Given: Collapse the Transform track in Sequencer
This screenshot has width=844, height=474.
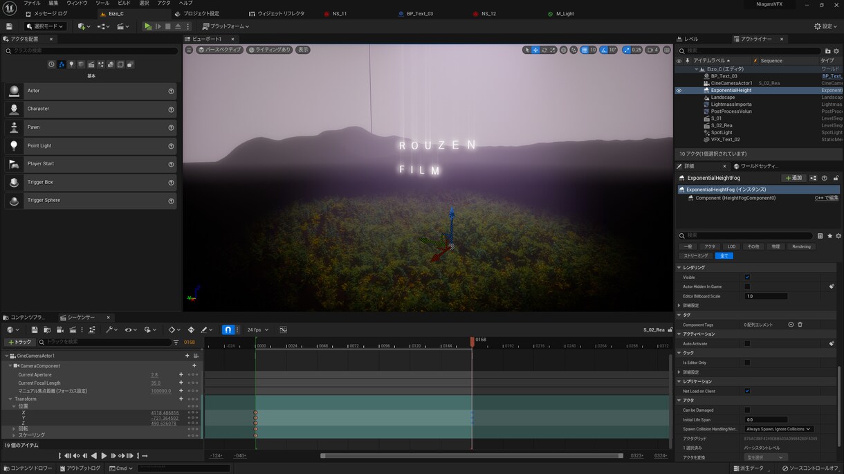Looking at the screenshot, I should click(10, 399).
